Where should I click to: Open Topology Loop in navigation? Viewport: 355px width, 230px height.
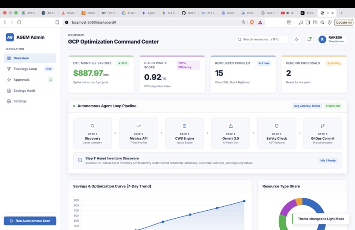coord(30,68)
